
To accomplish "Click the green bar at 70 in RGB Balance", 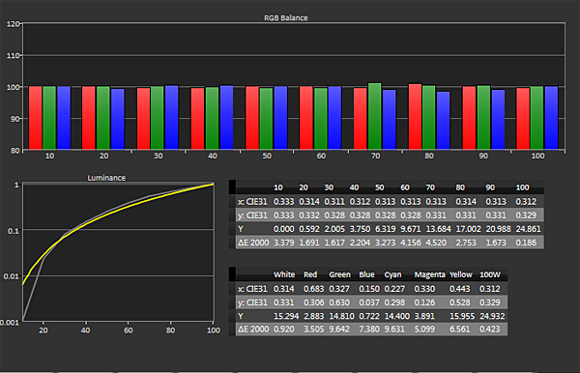I will (375, 117).
